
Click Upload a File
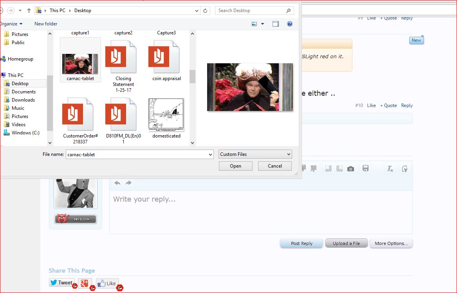(x=346, y=243)
